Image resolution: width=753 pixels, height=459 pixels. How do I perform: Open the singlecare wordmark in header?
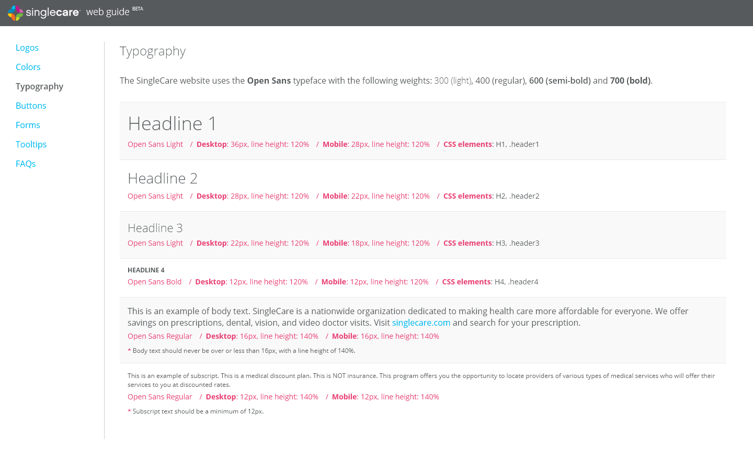pyautogui.click(x=52, y=13)
